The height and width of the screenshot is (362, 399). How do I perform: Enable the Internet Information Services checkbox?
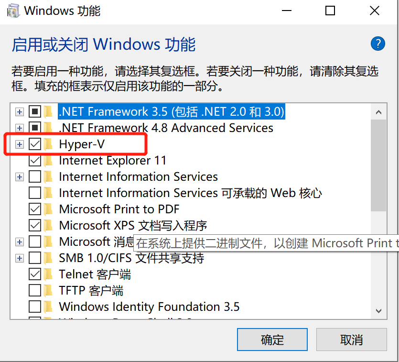coord(34,176)
